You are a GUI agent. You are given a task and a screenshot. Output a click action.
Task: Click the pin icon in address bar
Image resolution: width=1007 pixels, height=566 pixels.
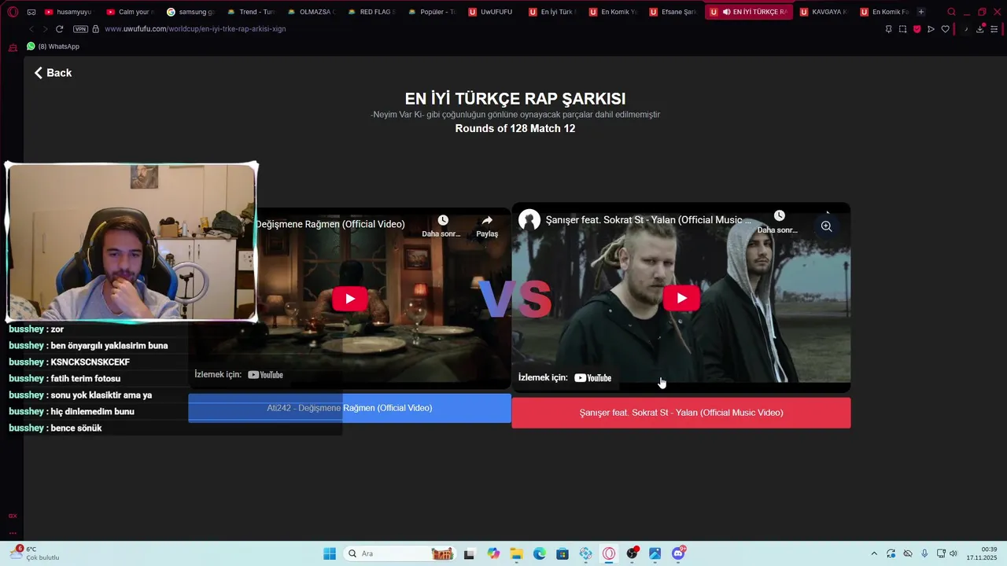[x=888, y=29]
